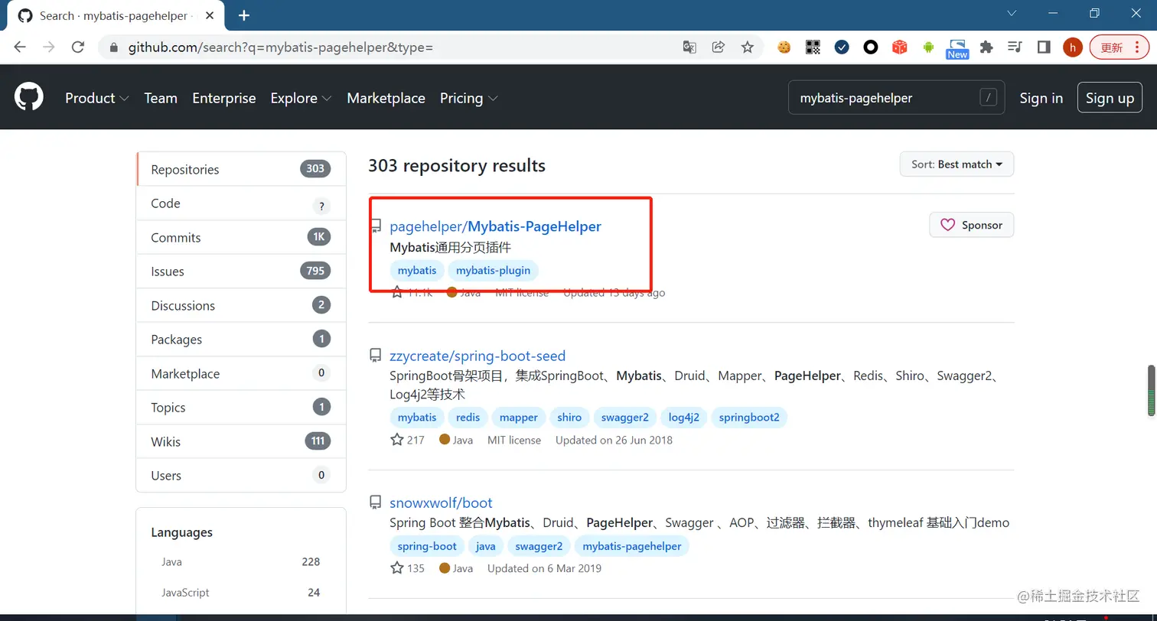Click the redis topic tag
The height and width of the screenshot is (621, 1157).
[x=468, y=418]
